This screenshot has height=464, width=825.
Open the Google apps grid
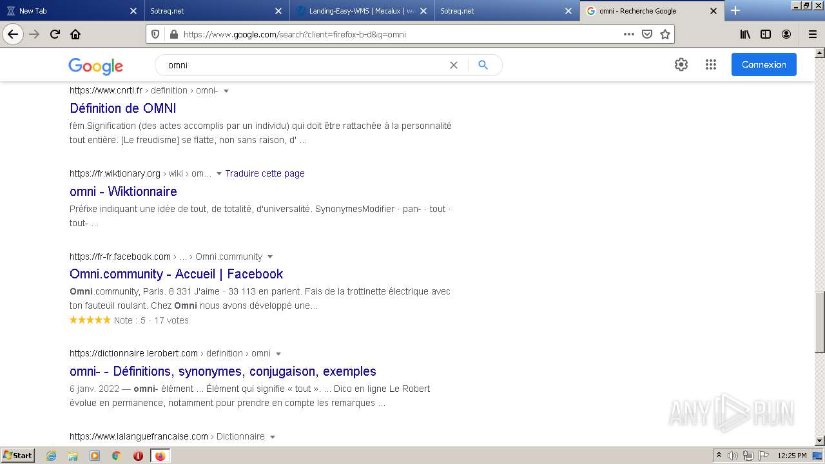[x=711, y=64]
